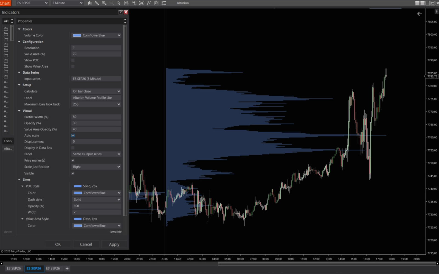Open the bar type chart style icon
This screenshot has height=274, width=439.
click(89, 3)
